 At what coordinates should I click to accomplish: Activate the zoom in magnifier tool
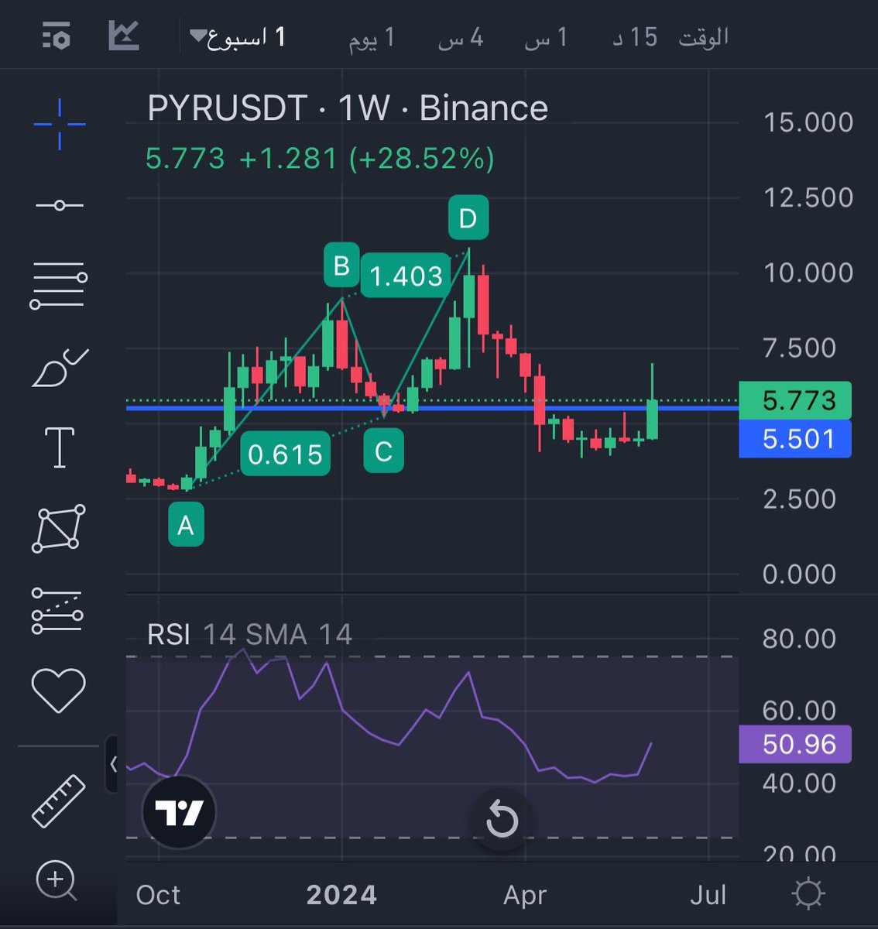(57, 882)
